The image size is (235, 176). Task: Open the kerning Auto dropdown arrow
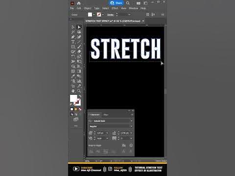point(107,138)
